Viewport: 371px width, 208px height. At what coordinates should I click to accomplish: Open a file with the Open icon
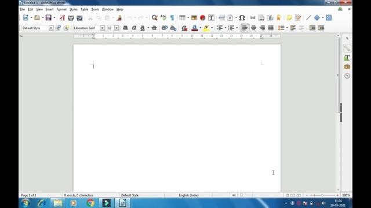pyautogui.click(x=37, y=18)
